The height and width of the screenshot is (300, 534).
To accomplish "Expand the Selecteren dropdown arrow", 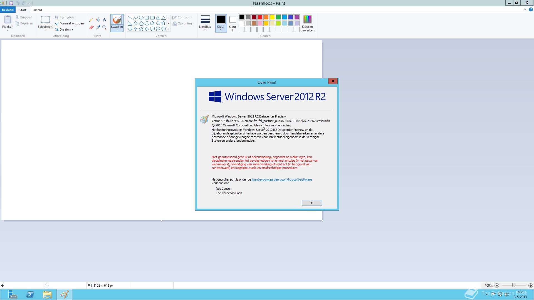I will pyautogui.click(x=45, y=30).
